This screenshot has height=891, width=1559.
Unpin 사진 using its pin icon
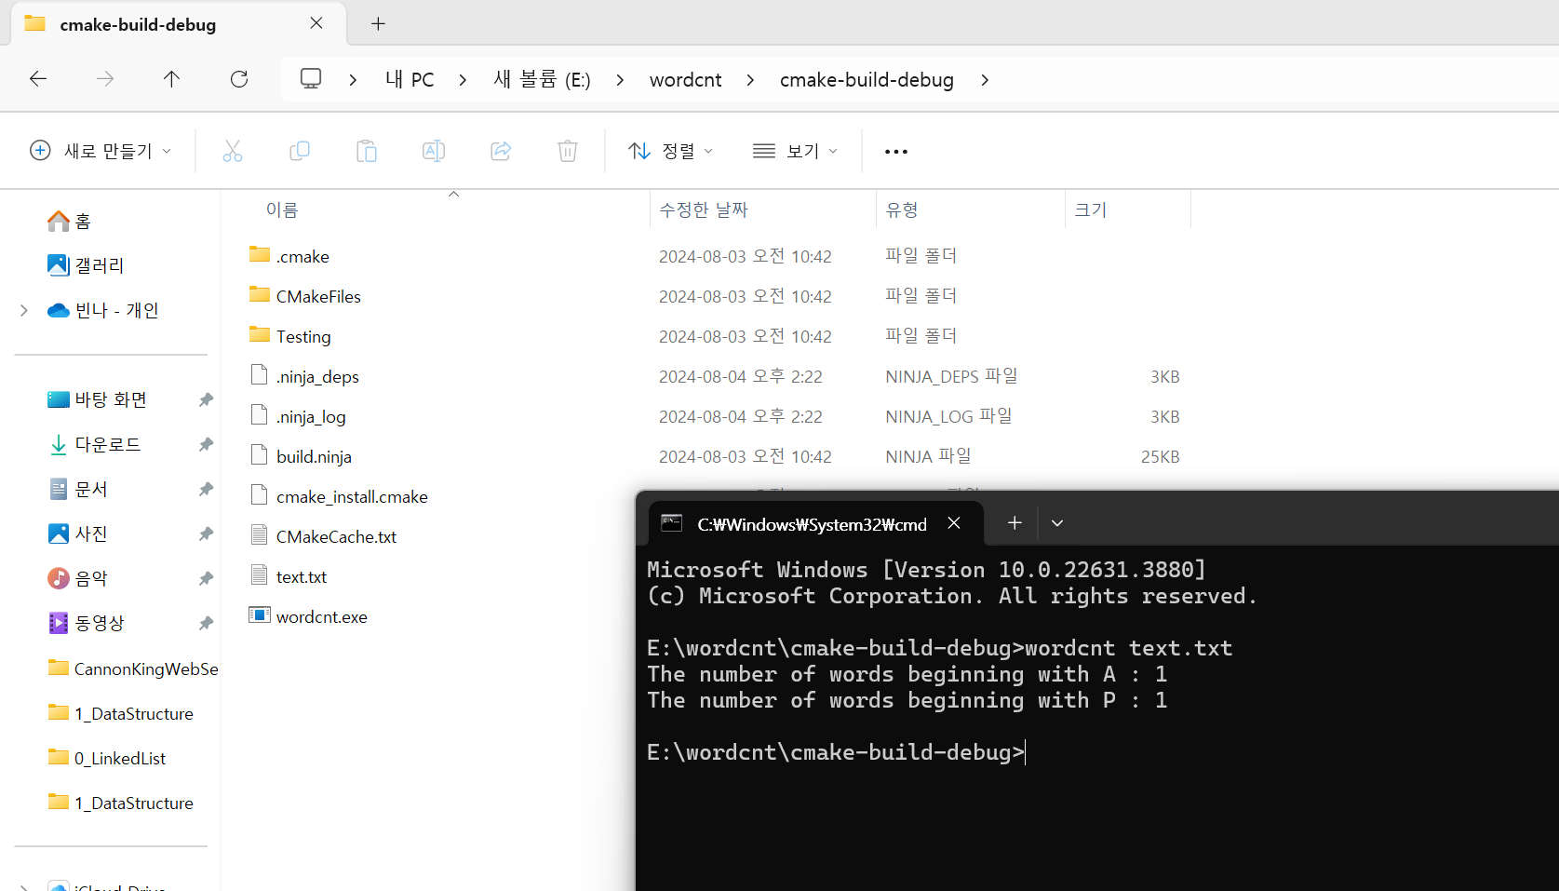(206, 533)
